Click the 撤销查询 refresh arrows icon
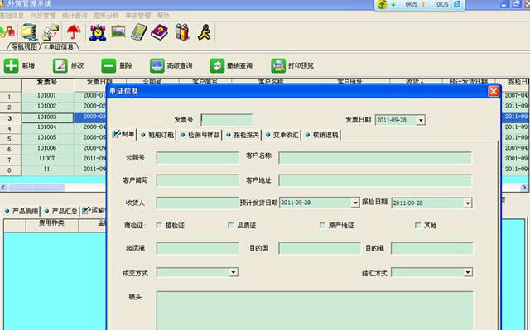The height and width of the screenshot is (330, 530). [x=217, y=65]
